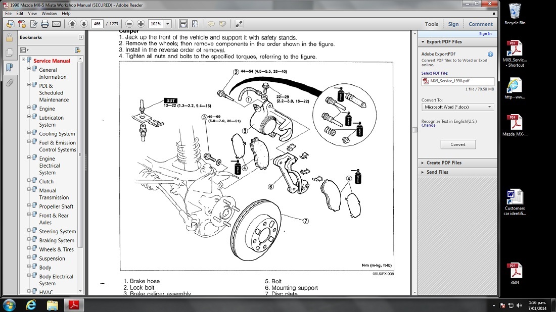Click the page number input field
Screen dimensions: 556x312
click(97, 24)
